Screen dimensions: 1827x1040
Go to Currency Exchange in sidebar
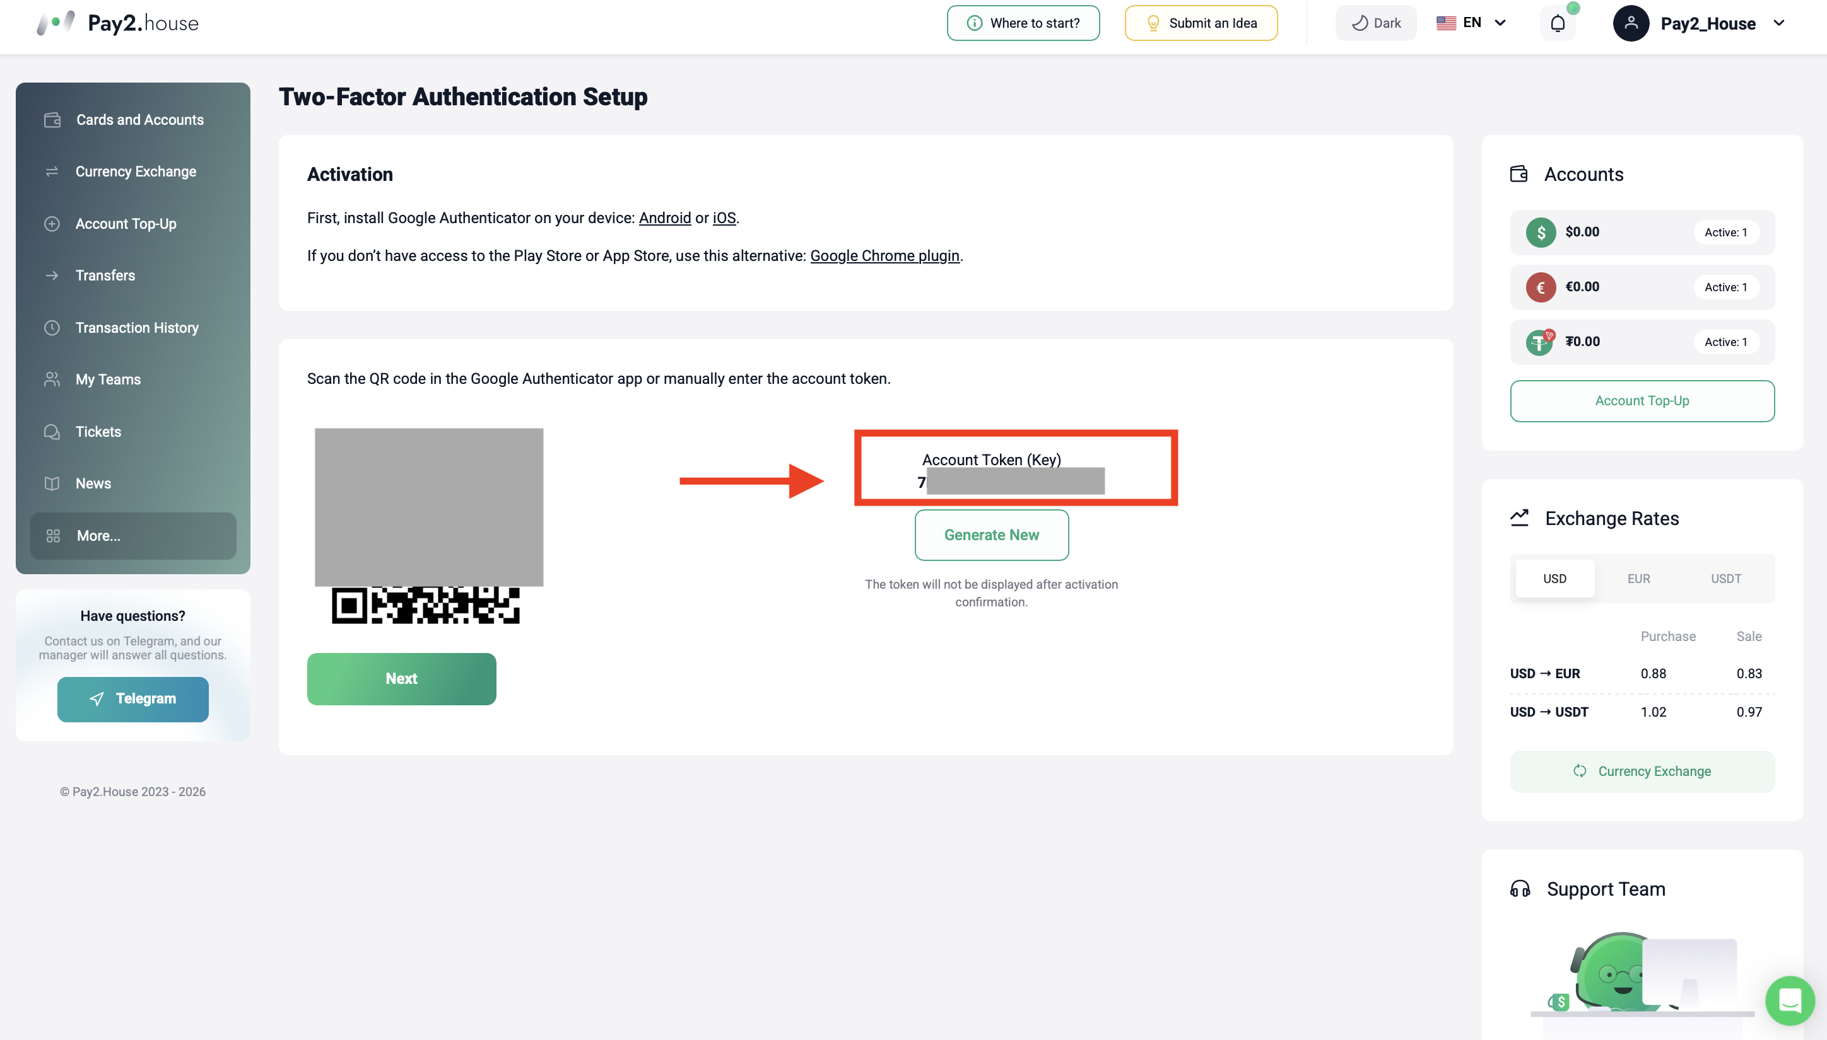point(133,171)
